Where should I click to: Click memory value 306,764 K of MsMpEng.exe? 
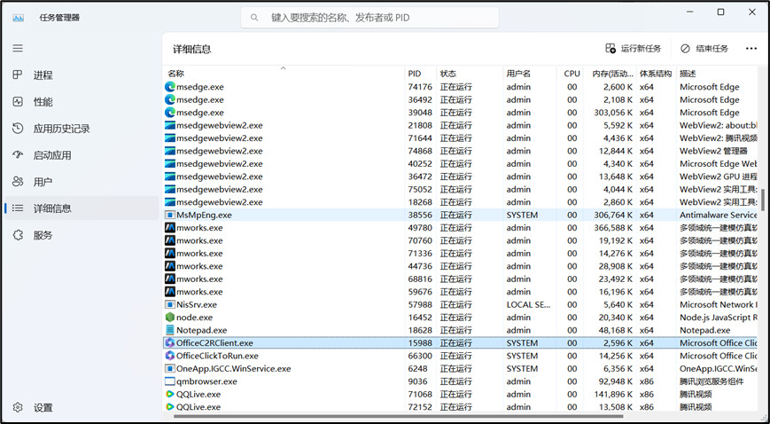613,215
